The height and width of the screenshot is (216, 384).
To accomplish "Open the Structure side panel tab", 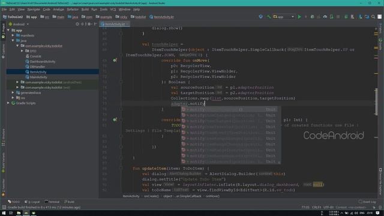I will [x=3, y=138].
